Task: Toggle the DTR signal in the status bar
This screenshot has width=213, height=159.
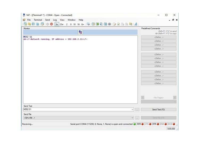Action: (158, 124)
